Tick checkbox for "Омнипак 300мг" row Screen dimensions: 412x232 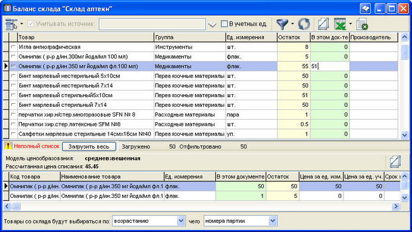pyautogui.click(x=13, y=56)
